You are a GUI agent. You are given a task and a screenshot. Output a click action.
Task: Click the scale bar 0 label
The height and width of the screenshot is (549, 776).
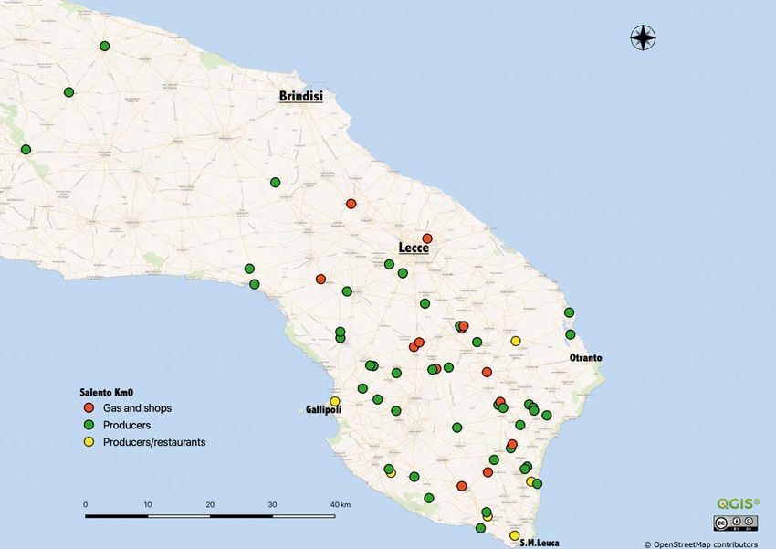(86, 504)
